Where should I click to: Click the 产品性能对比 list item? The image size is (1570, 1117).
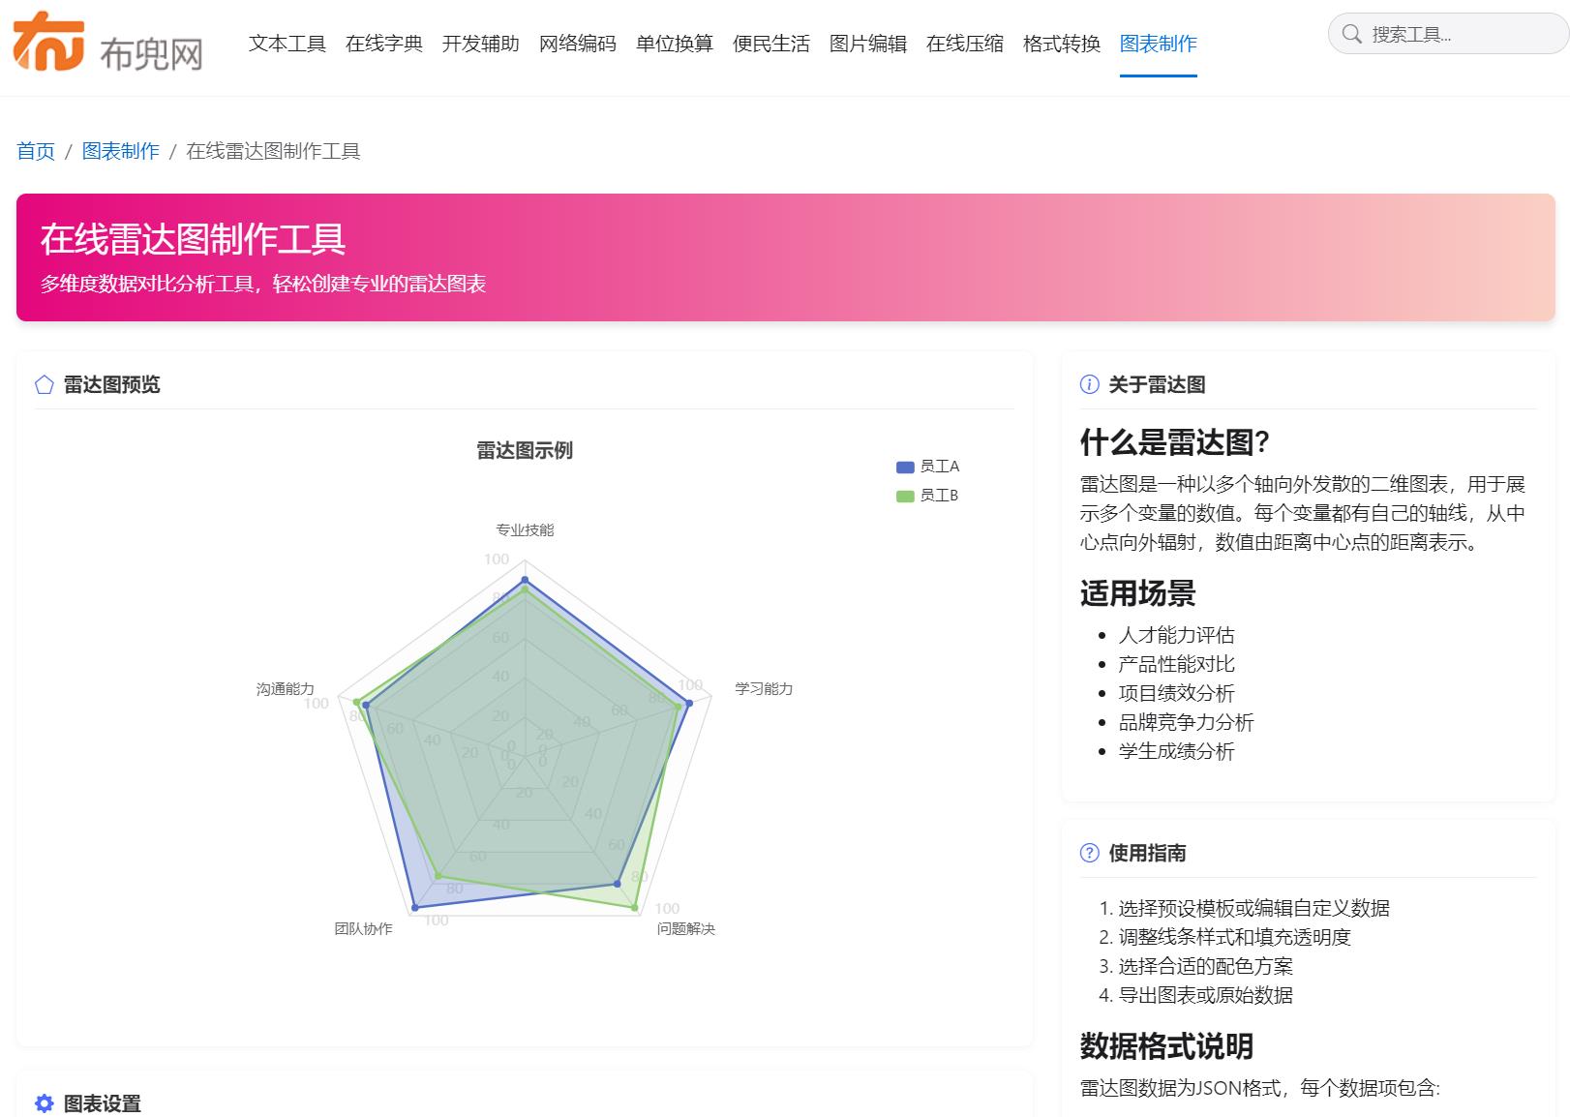[1177, 664]
